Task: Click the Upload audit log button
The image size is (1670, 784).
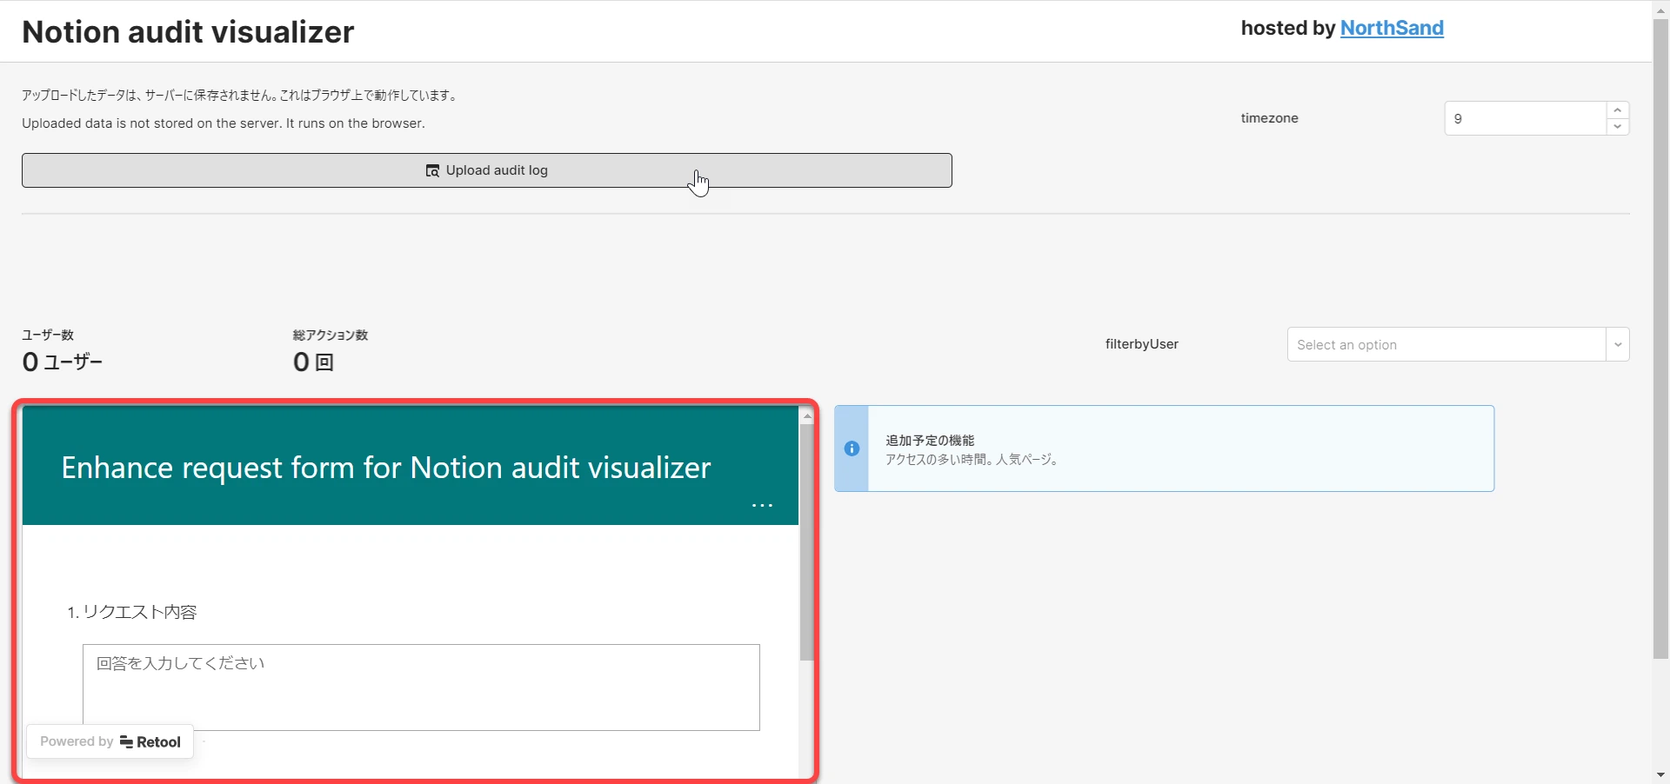Action: click(x=486, y=170)
